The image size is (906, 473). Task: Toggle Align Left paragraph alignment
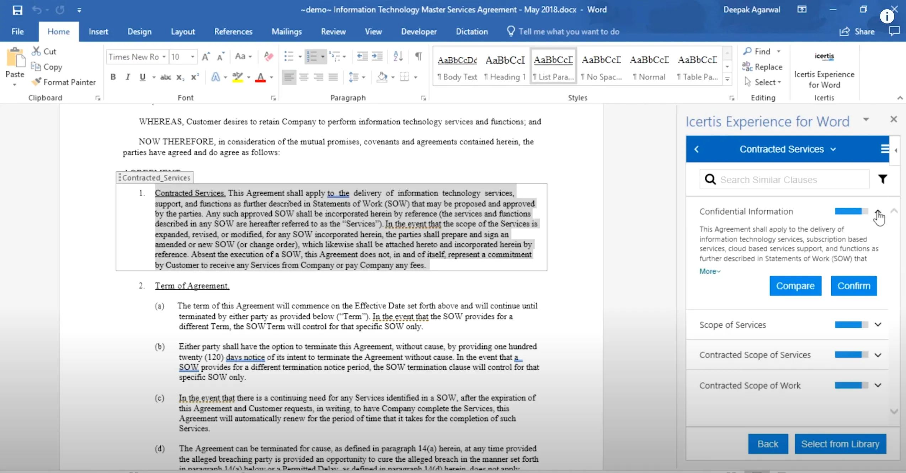click(289, 77)
